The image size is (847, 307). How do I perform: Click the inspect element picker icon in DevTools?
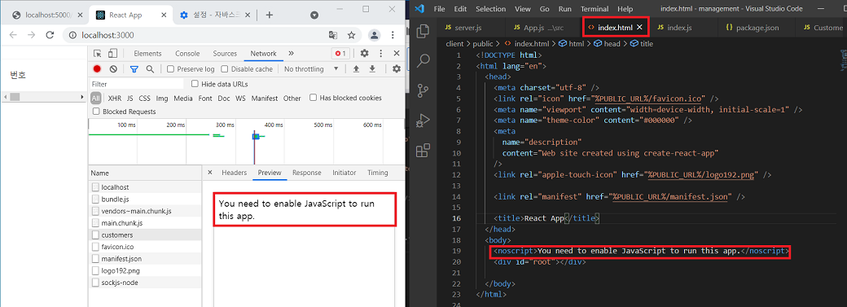[x=97, y=54]
